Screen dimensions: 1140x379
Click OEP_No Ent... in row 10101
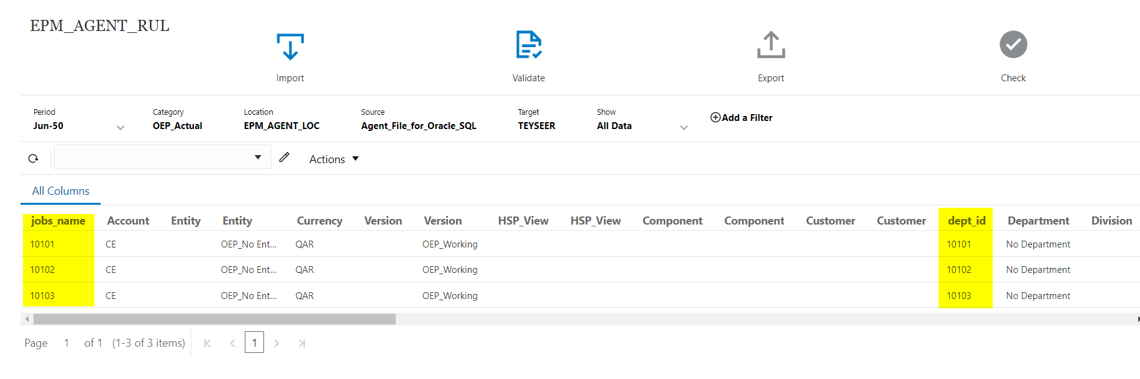[249, 244]
